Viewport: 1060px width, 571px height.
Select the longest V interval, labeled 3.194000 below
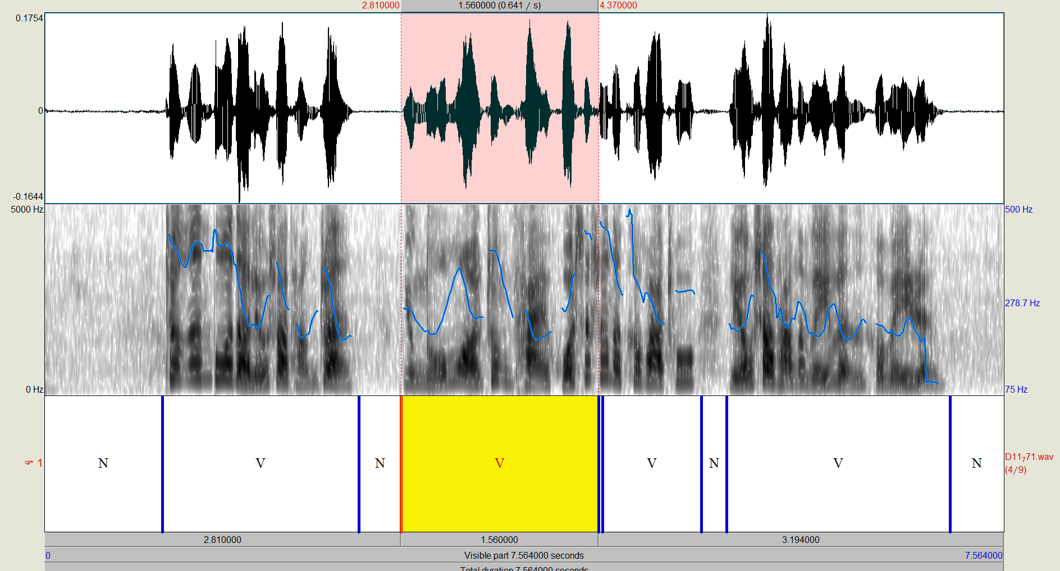[838, 463]
